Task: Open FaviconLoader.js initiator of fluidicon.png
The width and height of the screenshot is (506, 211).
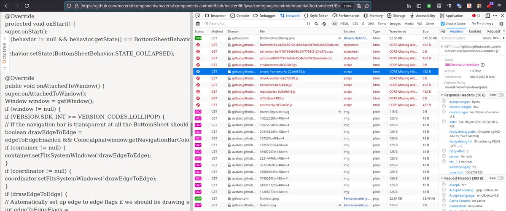Action: (356, 198)
